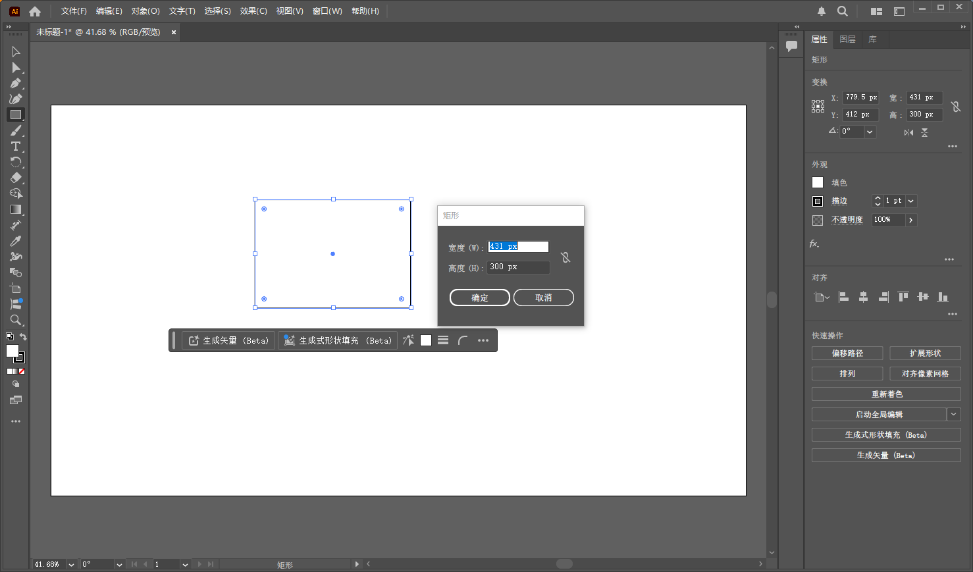Switch to the Type tool
Image resolution: width=973 pixels, height=572 pixels.
click(16, 146)
